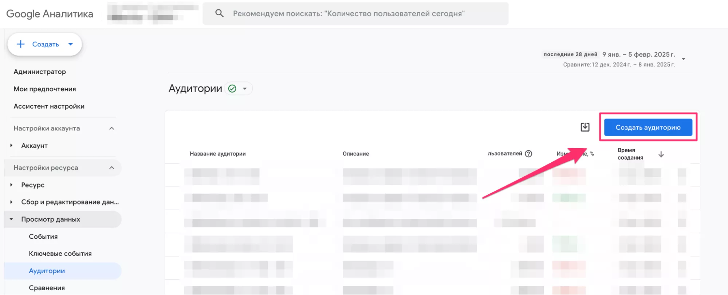This screenshot has height=295, width=728.
Task: Open Ключевые события in sidebar
Action: 60,254
